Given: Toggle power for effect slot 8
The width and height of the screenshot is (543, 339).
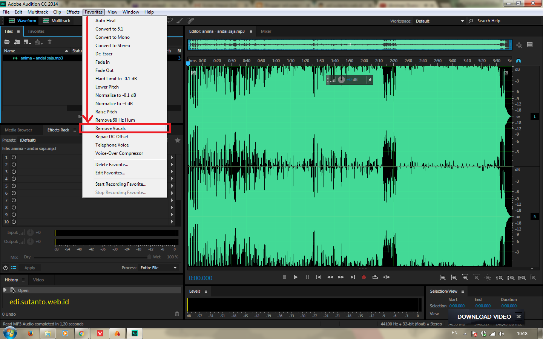Looking at the screenshot, I should tap(14, 208).
